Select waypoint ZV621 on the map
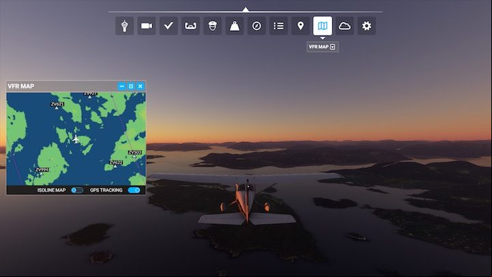 (57, 105)
